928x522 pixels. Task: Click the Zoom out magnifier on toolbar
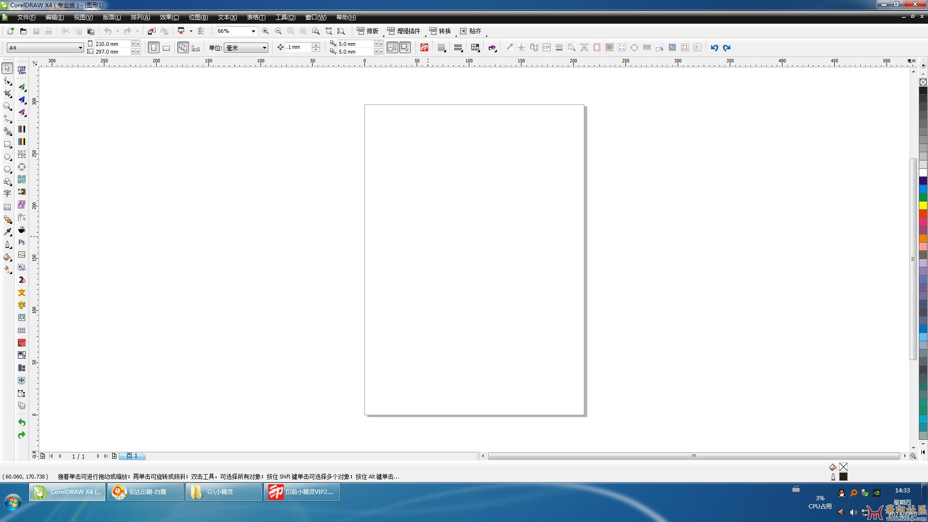click(278, 31)
